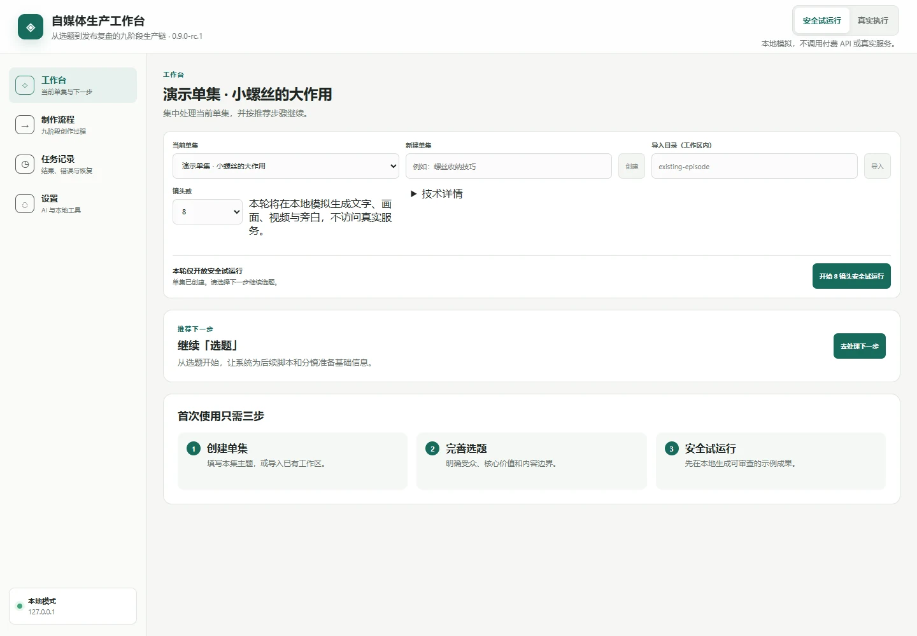917x636 pixels.
Task: Open 设置 navigation item
Action: 73,204
